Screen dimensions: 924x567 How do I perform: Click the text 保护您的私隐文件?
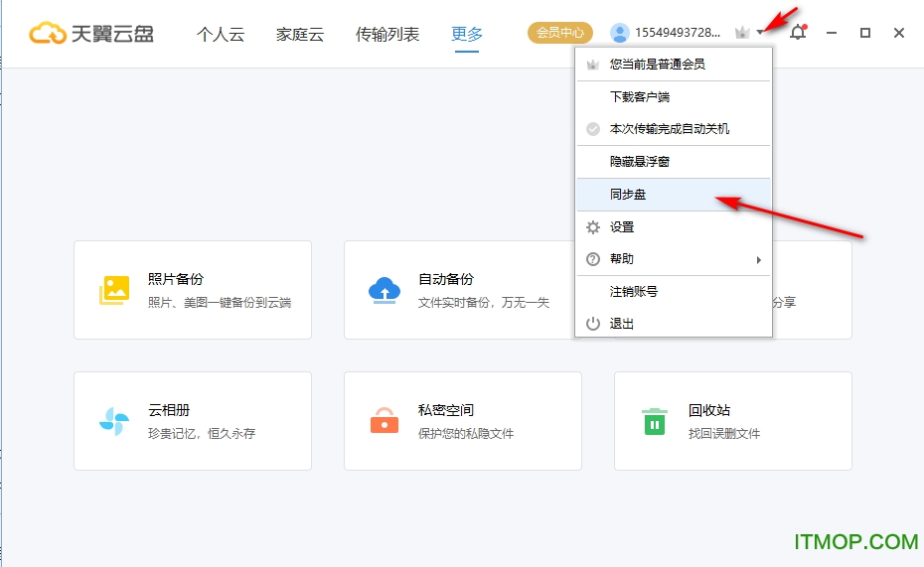[466, 434]
